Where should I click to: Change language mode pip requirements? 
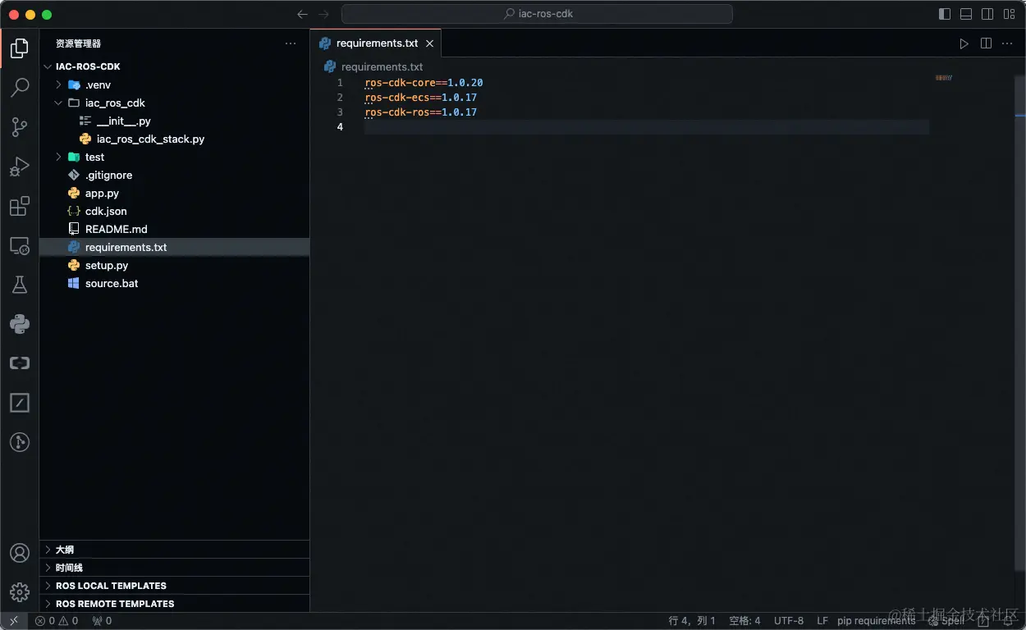[x=876, y=621]
